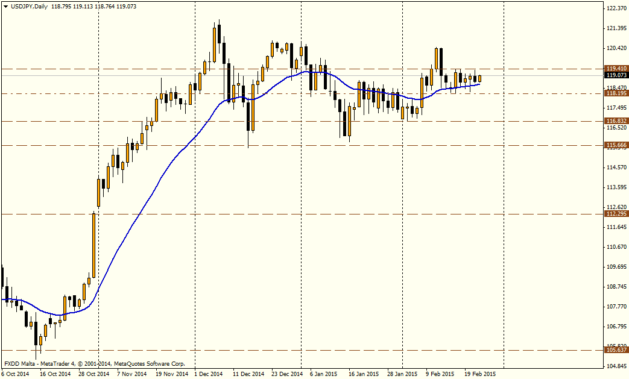The image size is (629, 379).
Task: Click the 1 Dec 2014 date label
Action: coord(208,374)
